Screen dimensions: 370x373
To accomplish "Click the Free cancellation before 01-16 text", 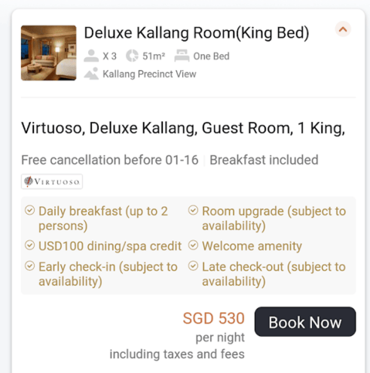I will coord(110,160).
